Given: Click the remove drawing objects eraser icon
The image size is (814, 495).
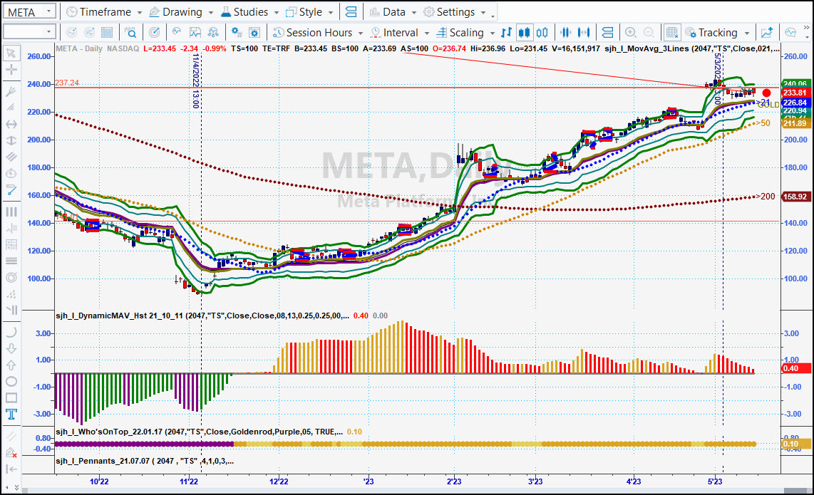Looking at the screenshot, I should (x=11, y=452).
